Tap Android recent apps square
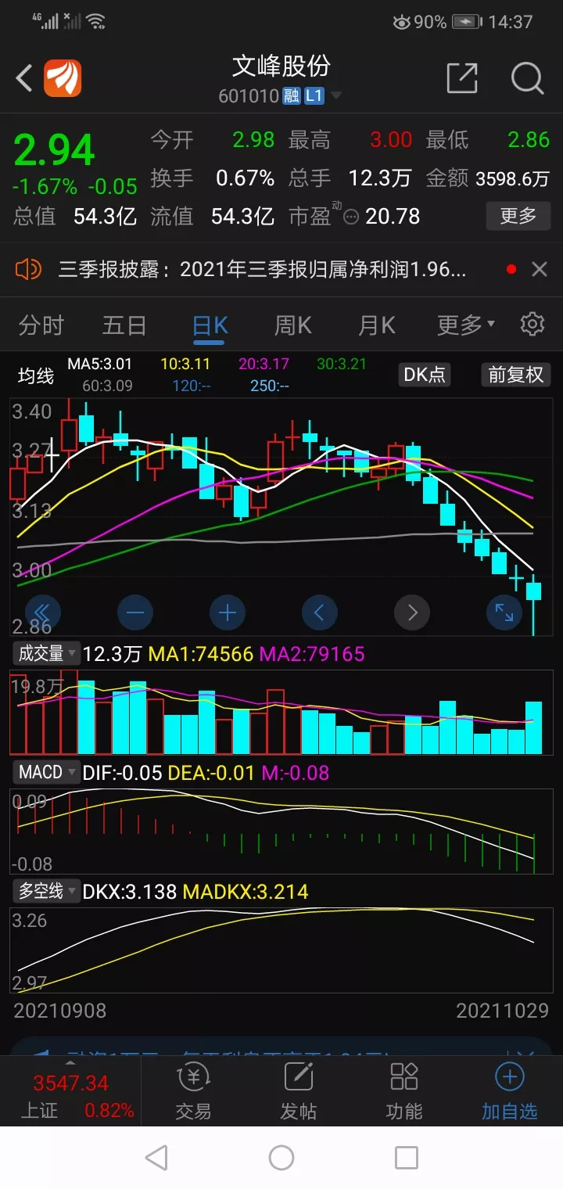The height and width of the screenshot is (1189, 563). [x=407, y=1158]
